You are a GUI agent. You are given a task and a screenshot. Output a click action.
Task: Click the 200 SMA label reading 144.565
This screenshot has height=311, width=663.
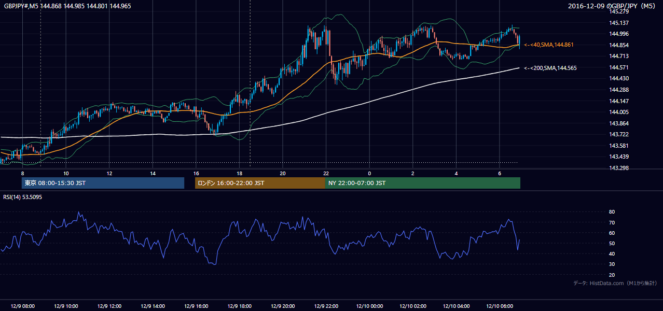pyautogui.click(x=550, y=68)
